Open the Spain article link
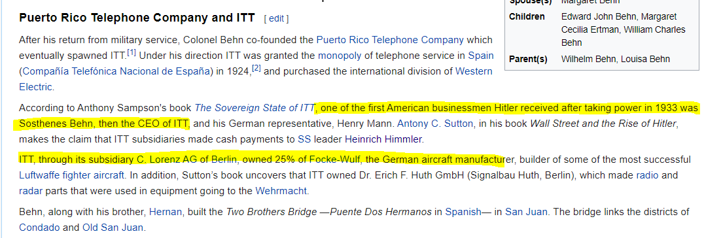 481,56
